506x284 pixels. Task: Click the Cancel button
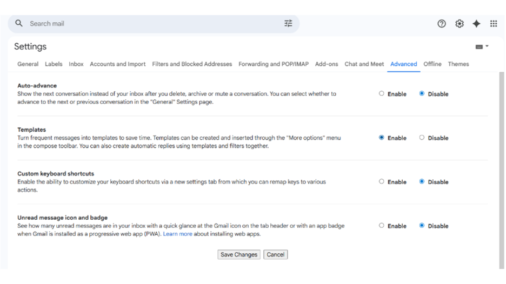[x=276, y=254]
